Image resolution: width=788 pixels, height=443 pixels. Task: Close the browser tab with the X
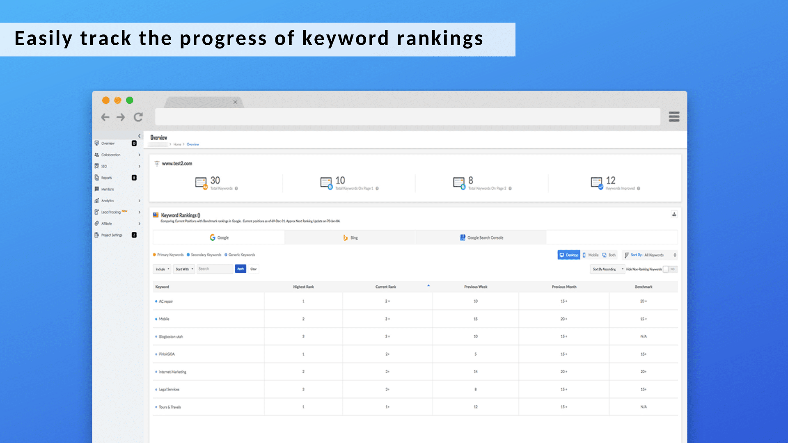pos(235,102)
